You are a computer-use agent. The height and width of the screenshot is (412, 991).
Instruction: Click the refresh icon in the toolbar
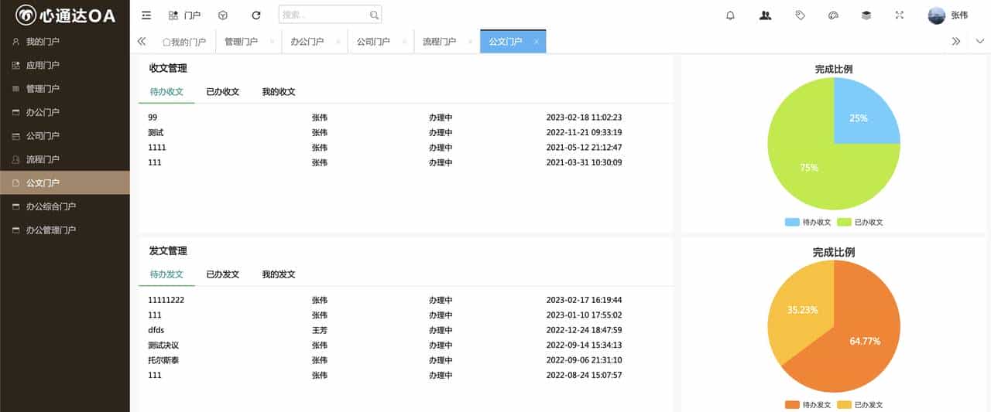256,15
